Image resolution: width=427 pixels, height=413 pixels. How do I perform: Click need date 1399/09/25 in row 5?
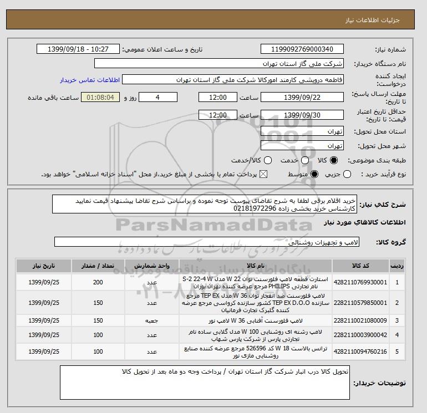click(44, 352)
